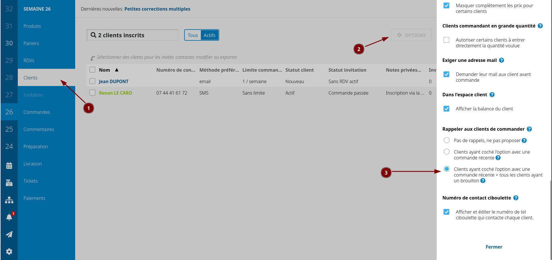Select week 30 in the week strip
This screenshot has width=552, height=260.
(9, 43)
